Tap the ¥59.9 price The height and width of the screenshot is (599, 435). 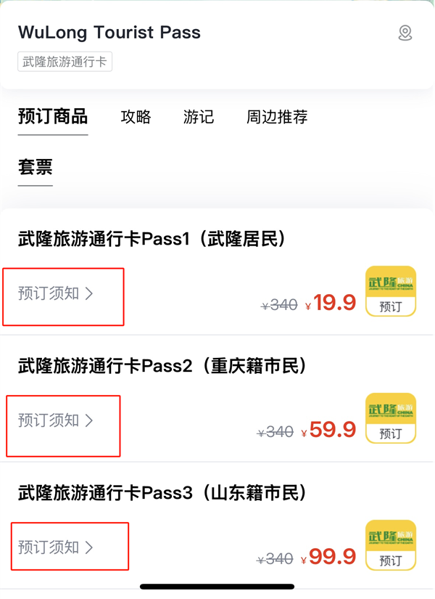pyautogui.click(x=331, y=430)
